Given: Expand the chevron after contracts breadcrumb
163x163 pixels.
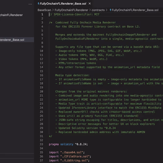Looking at the screenshot, I should (x=107, y=10).
